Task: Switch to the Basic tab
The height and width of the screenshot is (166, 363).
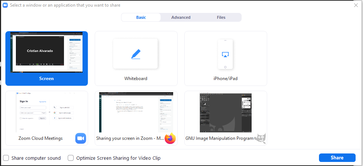Action: coord(141,17)
